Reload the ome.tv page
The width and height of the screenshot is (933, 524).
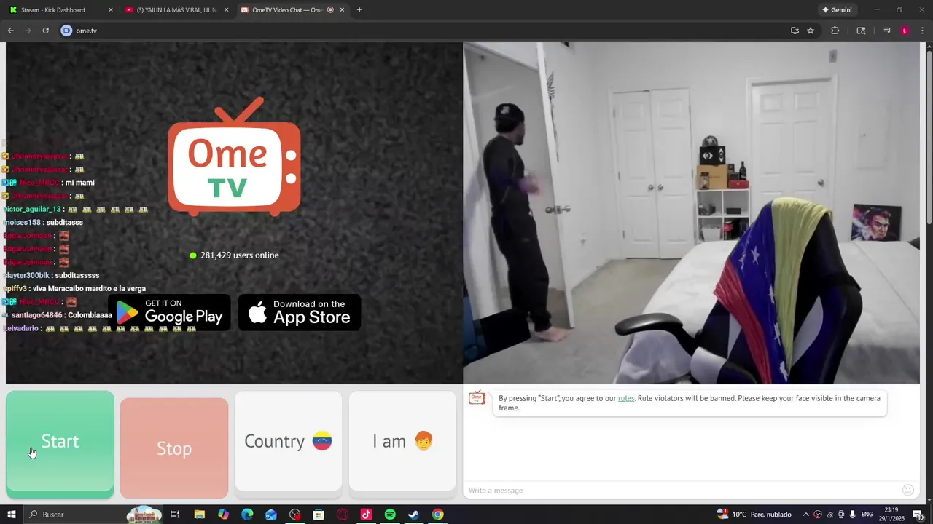45,31
